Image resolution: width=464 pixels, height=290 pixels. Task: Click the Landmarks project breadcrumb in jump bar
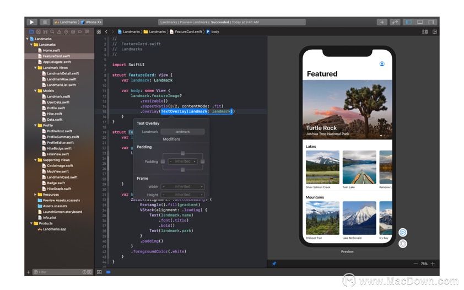click(x=129, y=31)
